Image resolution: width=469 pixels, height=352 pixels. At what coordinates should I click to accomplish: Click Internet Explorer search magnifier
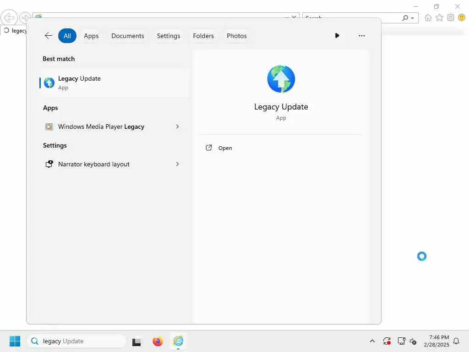pos(405,18)
